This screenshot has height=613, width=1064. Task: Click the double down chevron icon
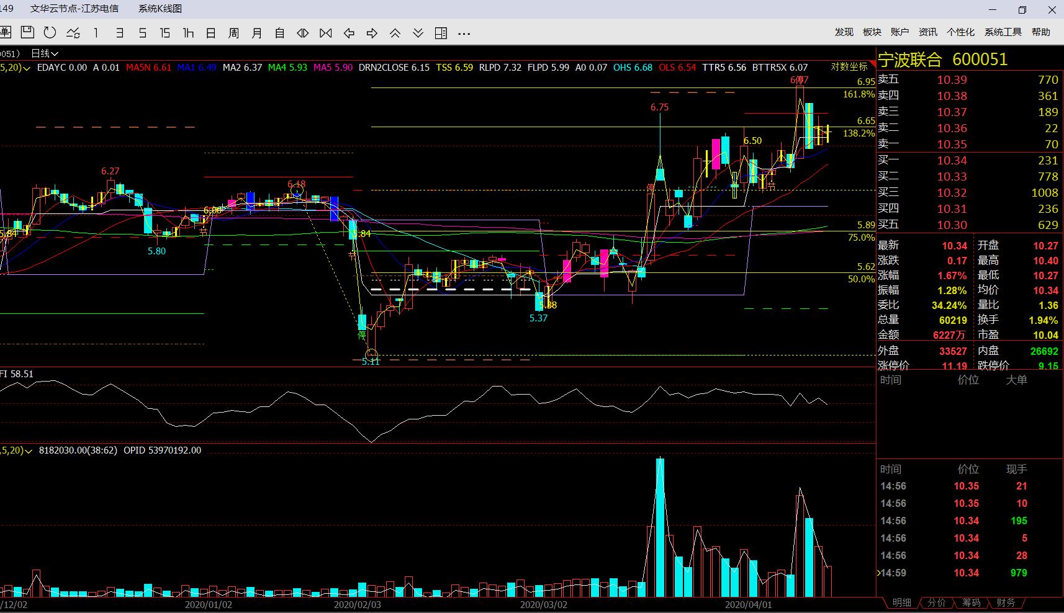click(x=418, y=33)
